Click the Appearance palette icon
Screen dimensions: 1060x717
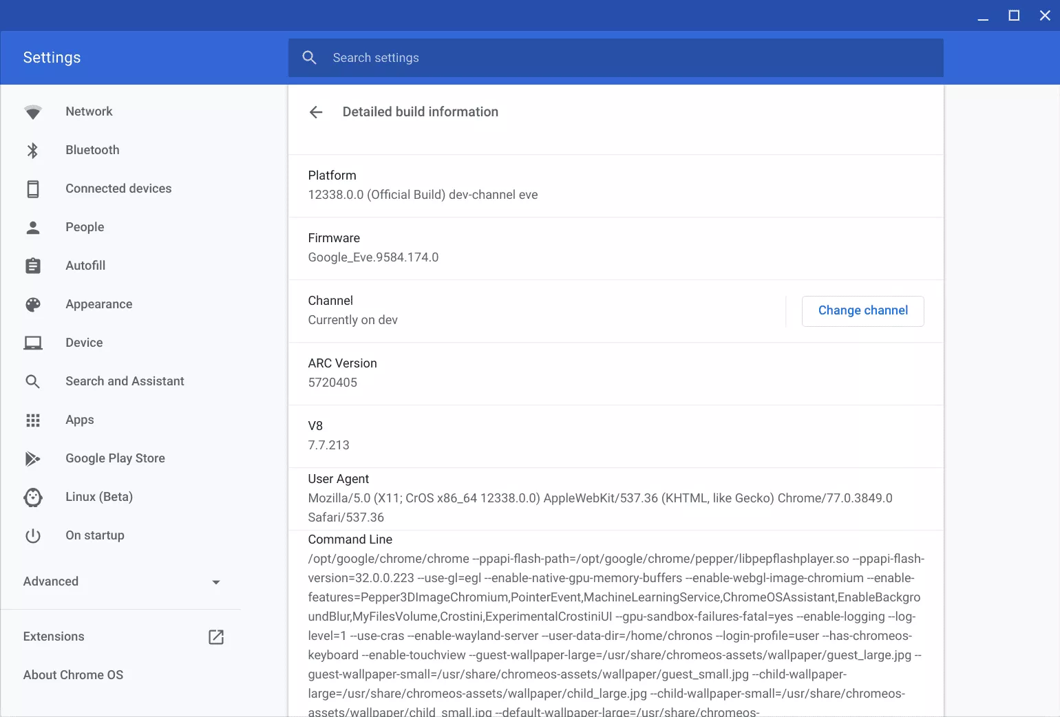tap(33, 305)
